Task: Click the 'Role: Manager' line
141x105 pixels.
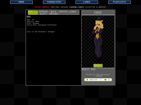Action: (33, 23)
